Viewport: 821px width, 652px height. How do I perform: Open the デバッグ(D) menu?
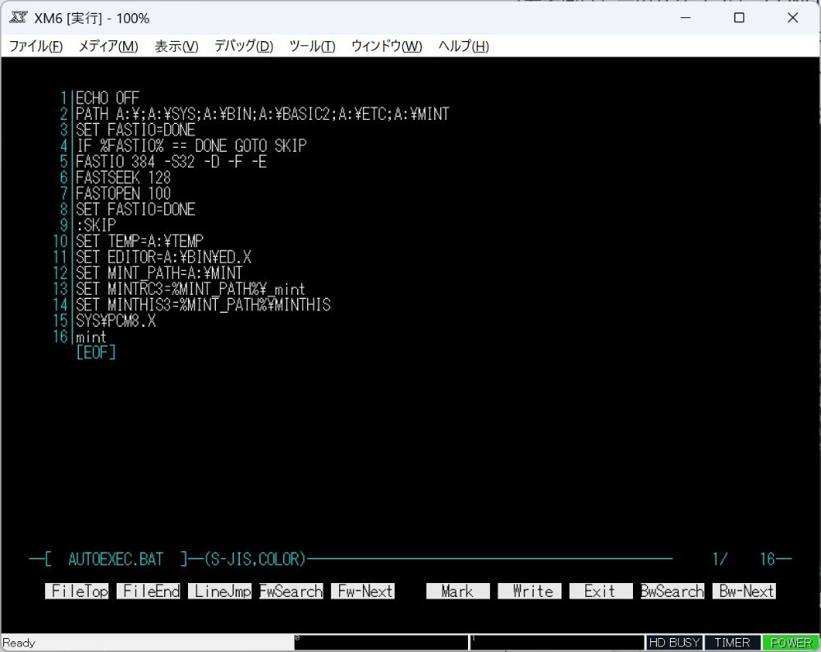(244, 46)
